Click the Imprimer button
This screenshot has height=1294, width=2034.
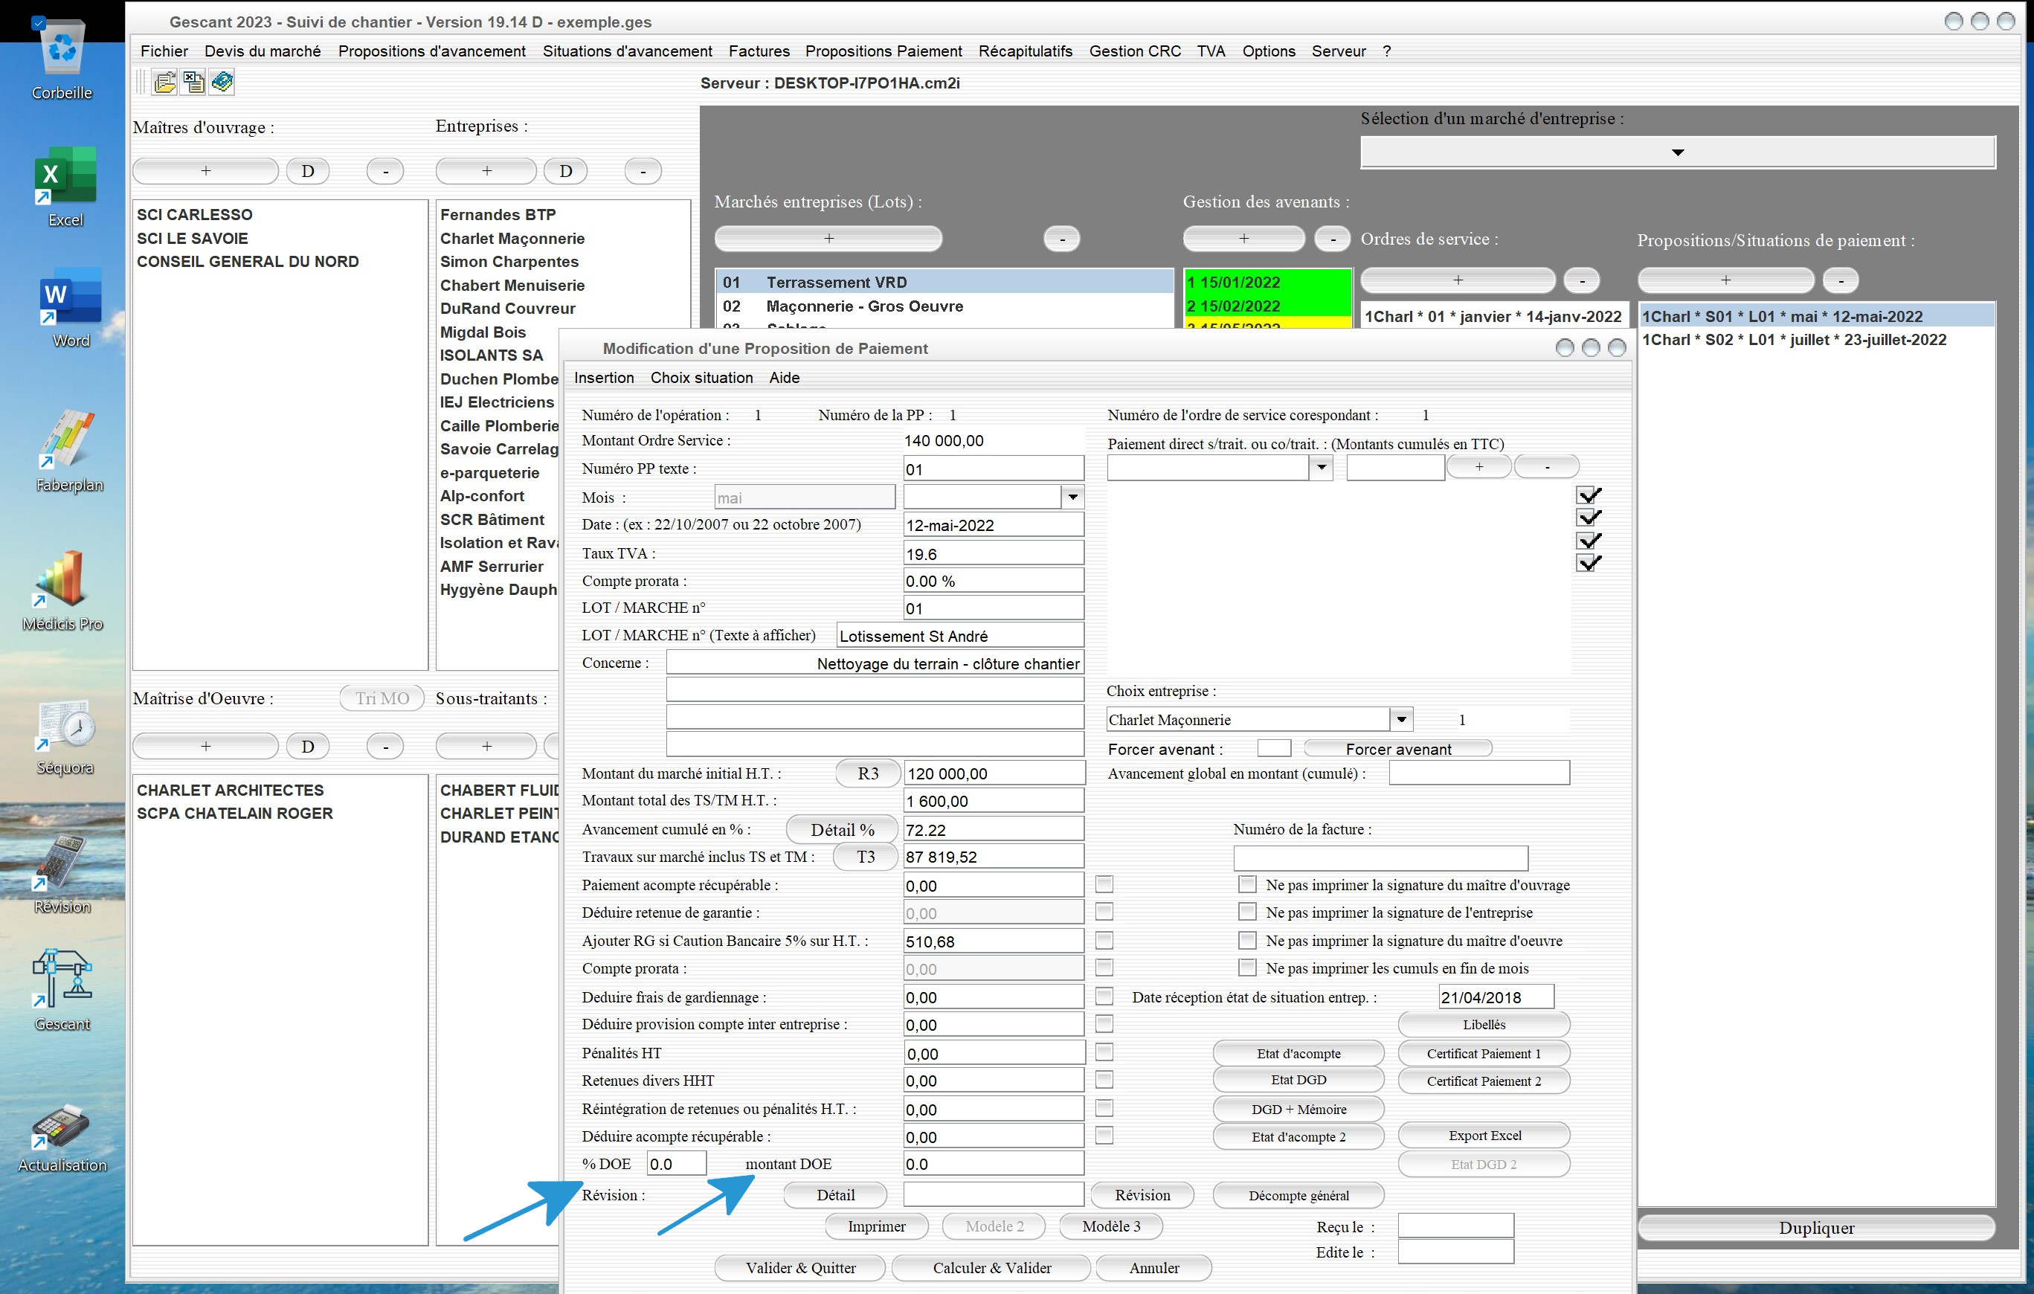[x=876, y=1226]
